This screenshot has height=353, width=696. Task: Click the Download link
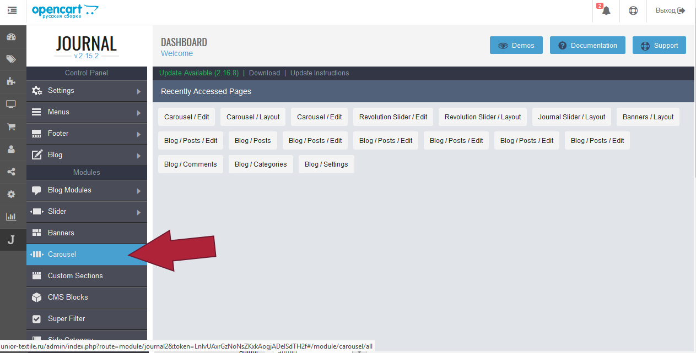point(265,73)
